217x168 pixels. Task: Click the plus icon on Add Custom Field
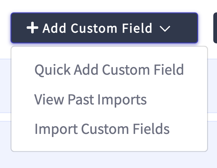click(x=32, y=28)
